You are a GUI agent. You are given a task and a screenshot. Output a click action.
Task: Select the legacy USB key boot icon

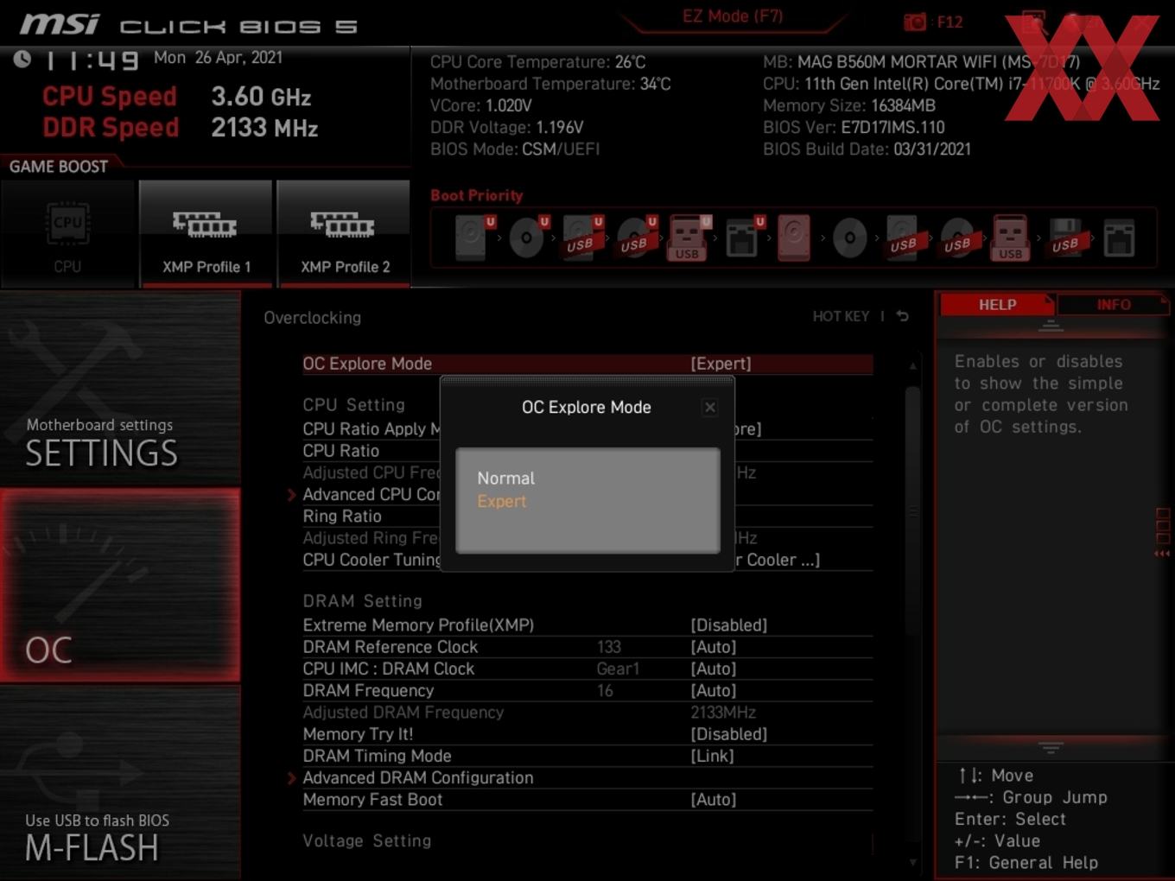click(1011, 238)
